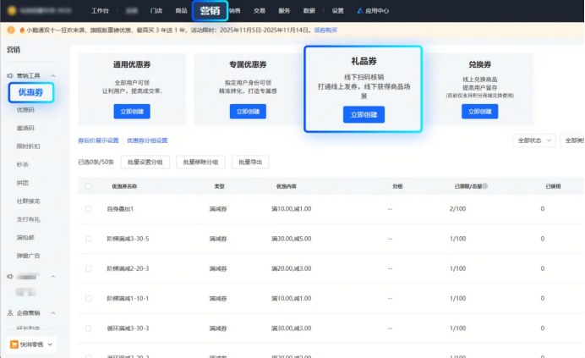Open the 工作台 top menu
Screen dimensions: 585x358
click(x=100, y=11)
